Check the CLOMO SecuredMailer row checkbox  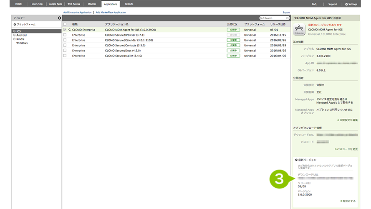[x=65, y=56]
